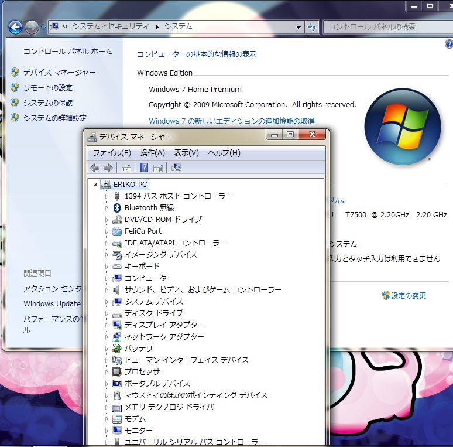Image resolution: width=453 pixels, height=447 pixels.
Task: Click システムとセキュリティ breadcrumb
Action: point(111,27)
